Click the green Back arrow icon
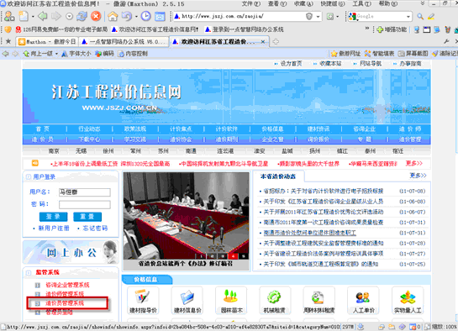 (x=43, y=16)
